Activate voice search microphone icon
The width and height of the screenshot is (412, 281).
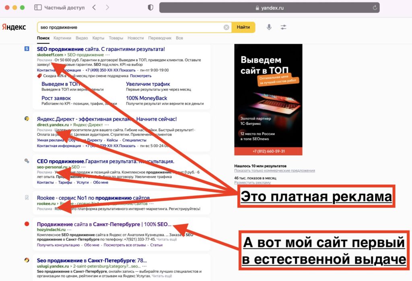tap(269, 27)
